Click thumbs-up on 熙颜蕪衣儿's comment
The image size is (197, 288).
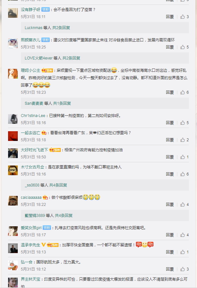click(182, 47)
